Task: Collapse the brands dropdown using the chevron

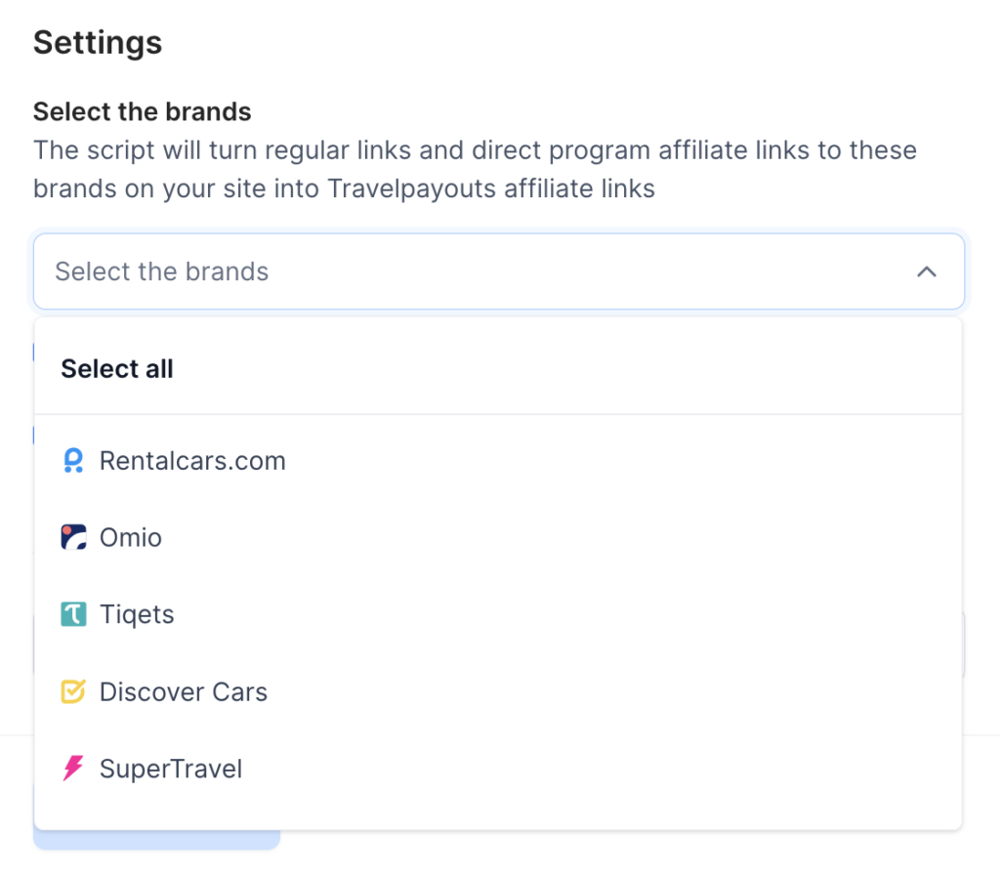Action: click(927, 271)
